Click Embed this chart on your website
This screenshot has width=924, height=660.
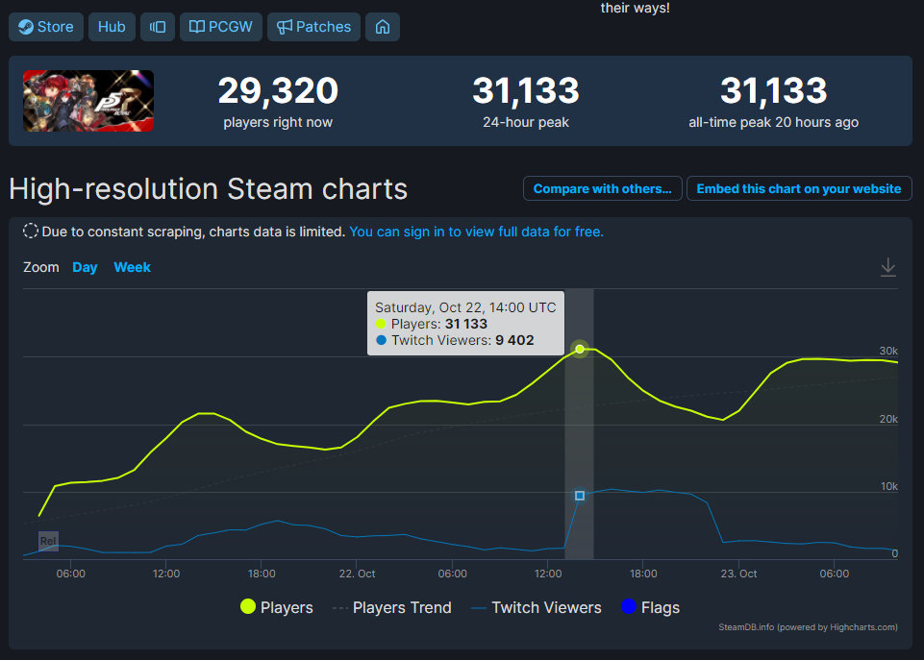point(798,188)
